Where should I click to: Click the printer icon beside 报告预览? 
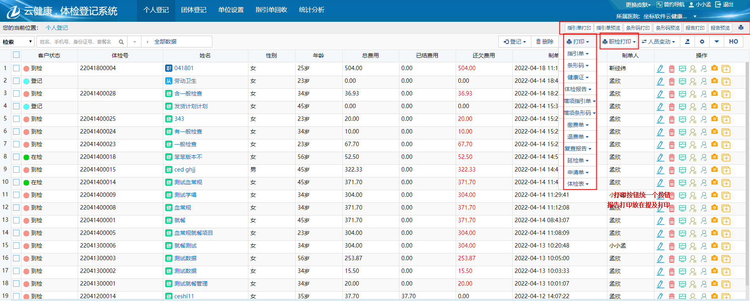[741, 28]
